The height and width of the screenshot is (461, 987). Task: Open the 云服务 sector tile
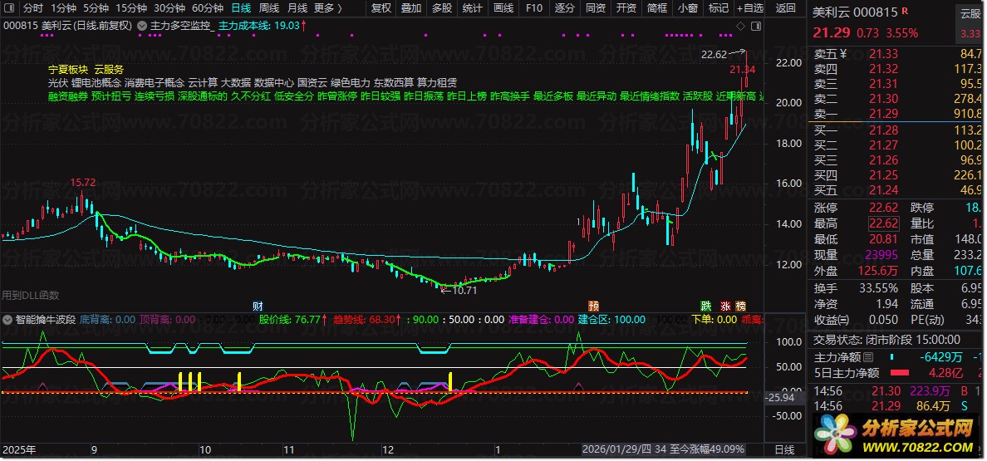(970, 25)
